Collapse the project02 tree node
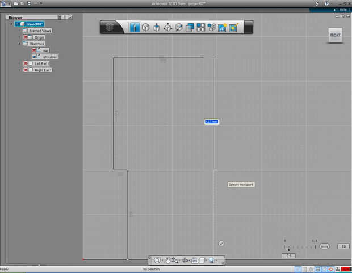This screenshot has width=352, height=273. coord(11,24)
